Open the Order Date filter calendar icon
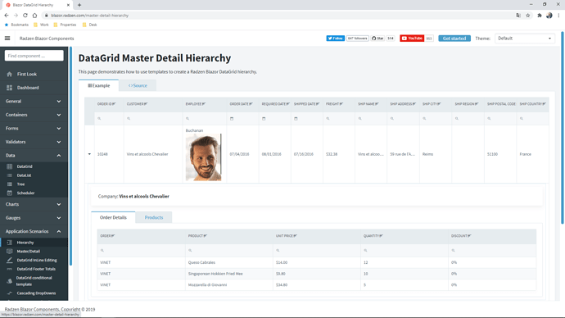 pos(232,119)
